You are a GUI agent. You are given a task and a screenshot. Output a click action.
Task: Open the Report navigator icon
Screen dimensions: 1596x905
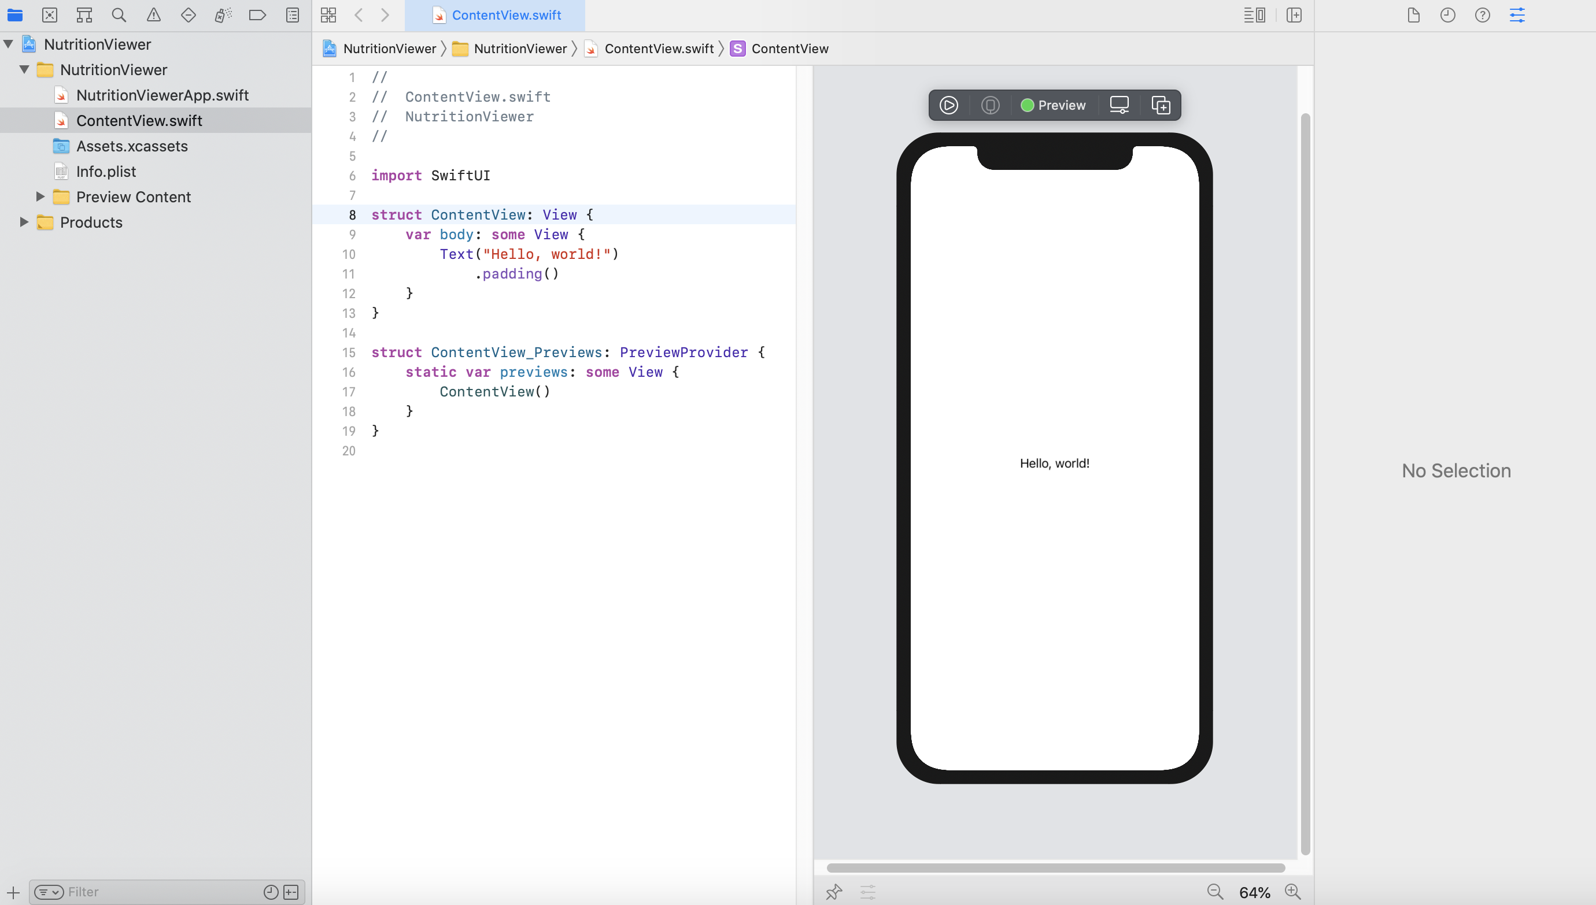(292, 15)
